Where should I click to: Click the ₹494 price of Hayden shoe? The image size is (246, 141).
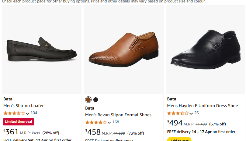tap(175, 123)
